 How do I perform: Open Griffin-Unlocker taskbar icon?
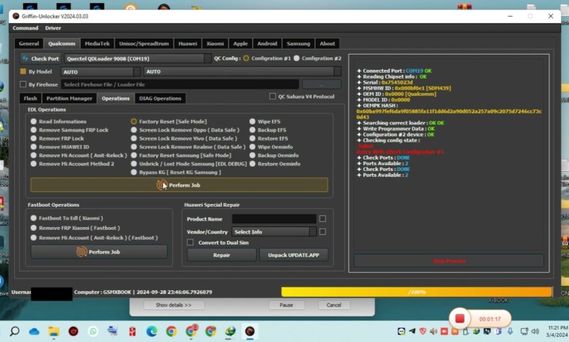pos(249,331)
